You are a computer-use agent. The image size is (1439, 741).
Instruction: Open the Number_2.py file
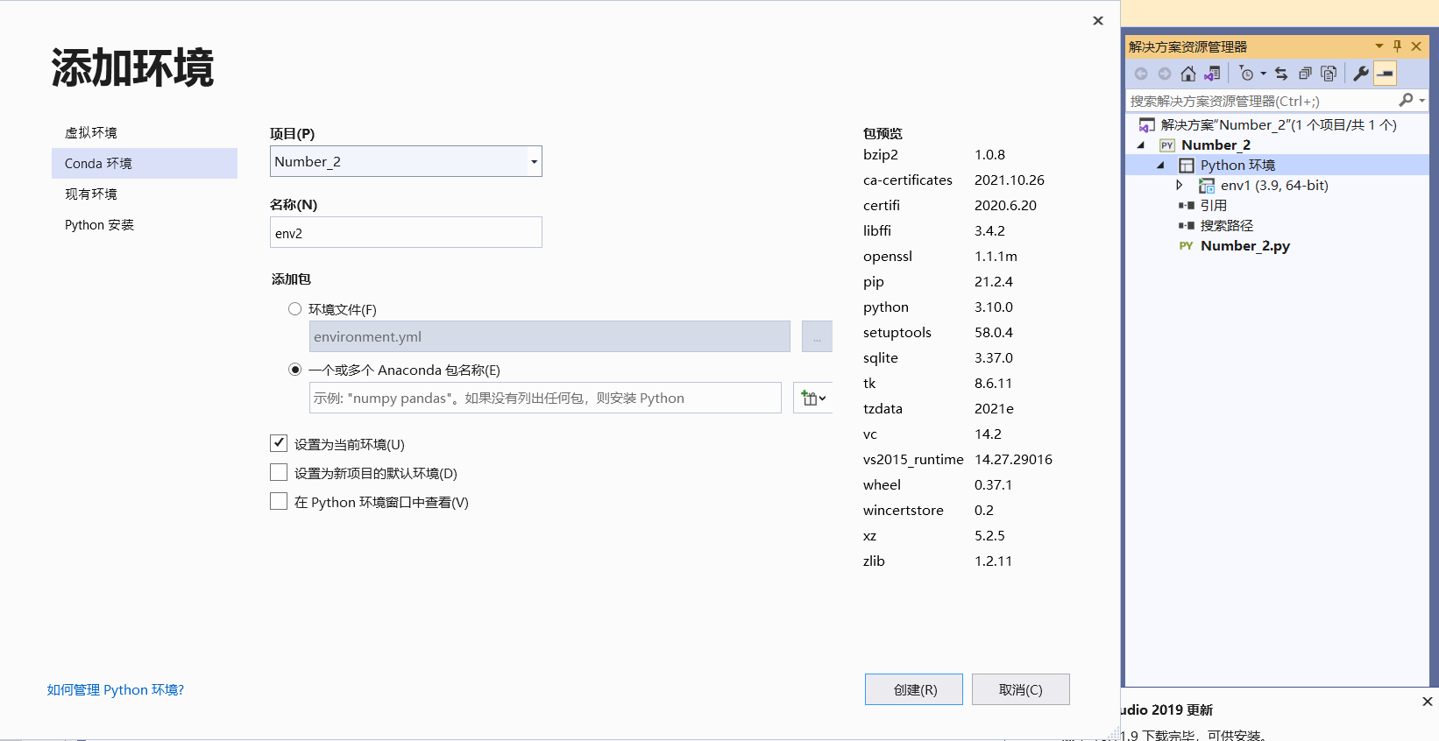click(1244, 245)
